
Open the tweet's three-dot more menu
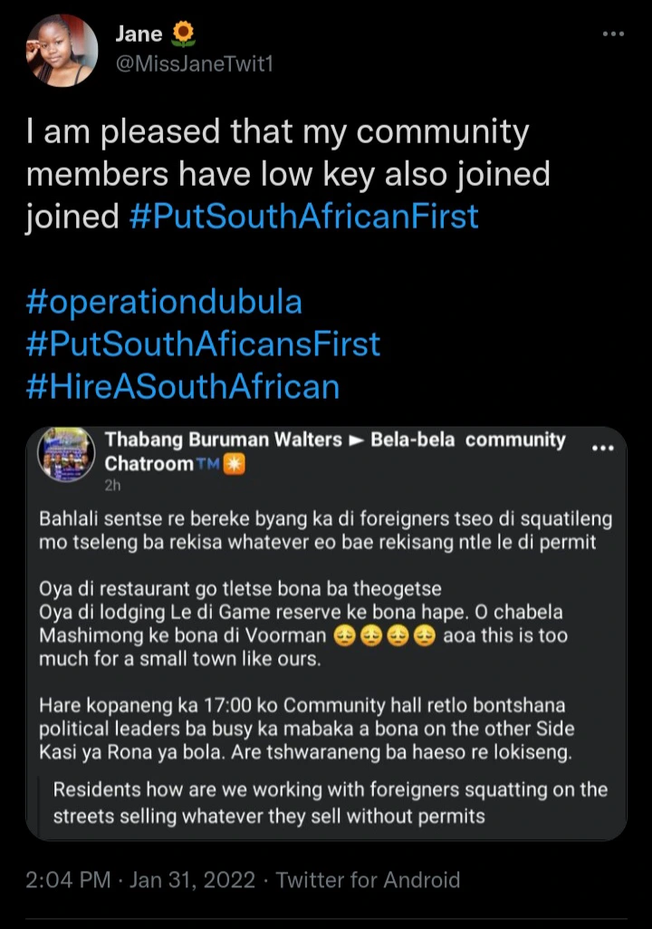[613, 34]
